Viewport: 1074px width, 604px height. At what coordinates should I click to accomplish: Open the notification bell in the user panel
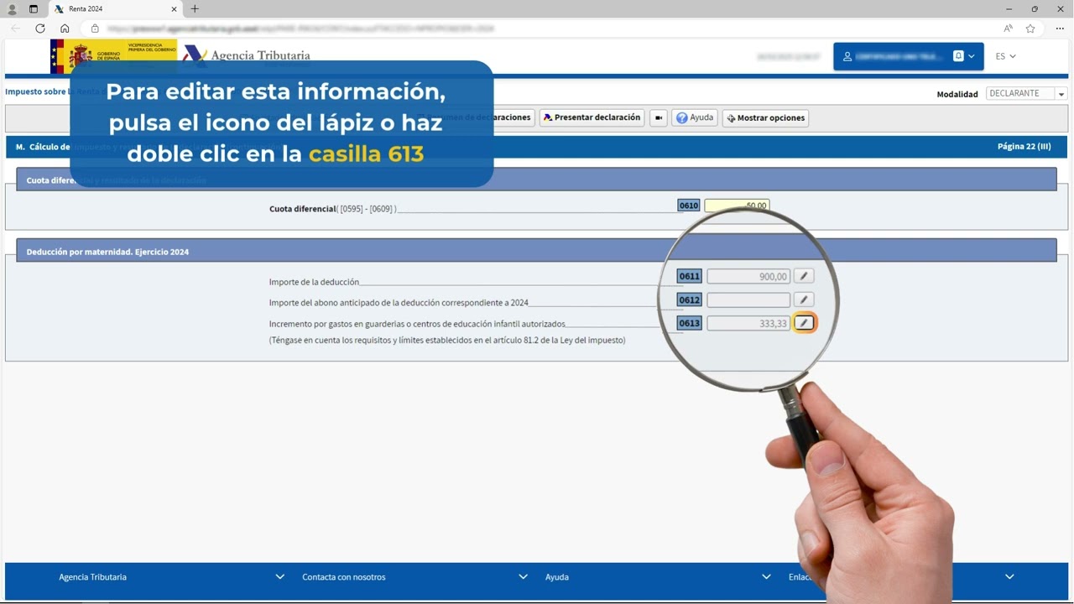pyautogui.click(x=958, y=55)
